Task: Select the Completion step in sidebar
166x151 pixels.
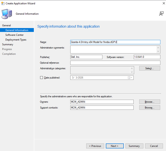Action: (x=9, y=54)
